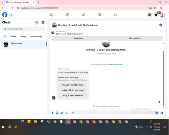Send quick response 'Yes, are you interested?'
Screen dimensions: 169x135
point(73,85)
